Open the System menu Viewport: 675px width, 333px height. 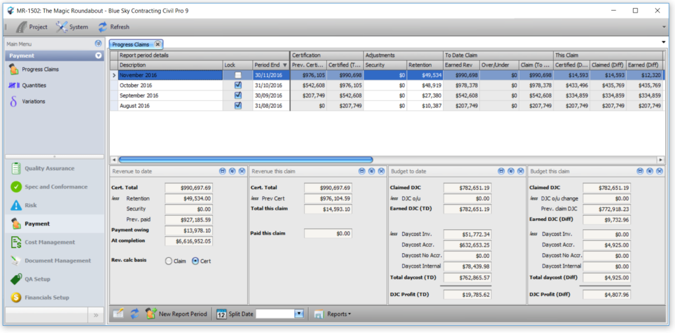(x=72, y=27)
